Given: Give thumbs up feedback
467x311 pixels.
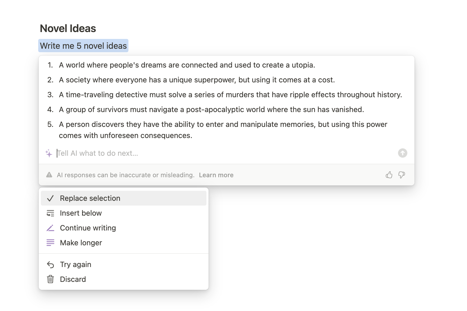Looking at the screenshot, I should click(389, 175).
